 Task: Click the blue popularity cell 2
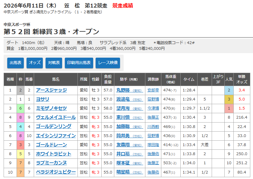(229, 90)
